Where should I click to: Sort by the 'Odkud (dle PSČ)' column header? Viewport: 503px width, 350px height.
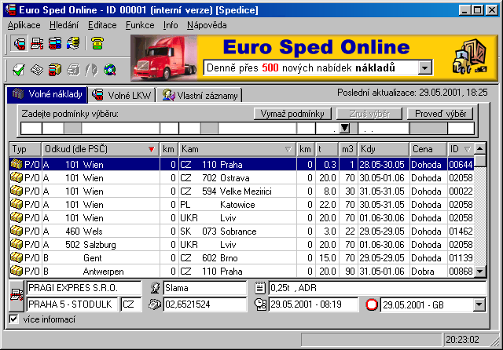click(x=100, y=149)
